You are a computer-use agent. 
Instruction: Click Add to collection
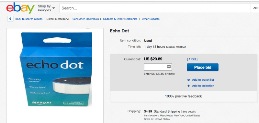coord(203,86)
